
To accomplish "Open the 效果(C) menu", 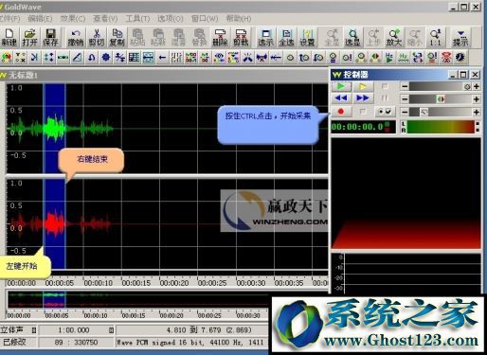I will [x=73, y=19].
